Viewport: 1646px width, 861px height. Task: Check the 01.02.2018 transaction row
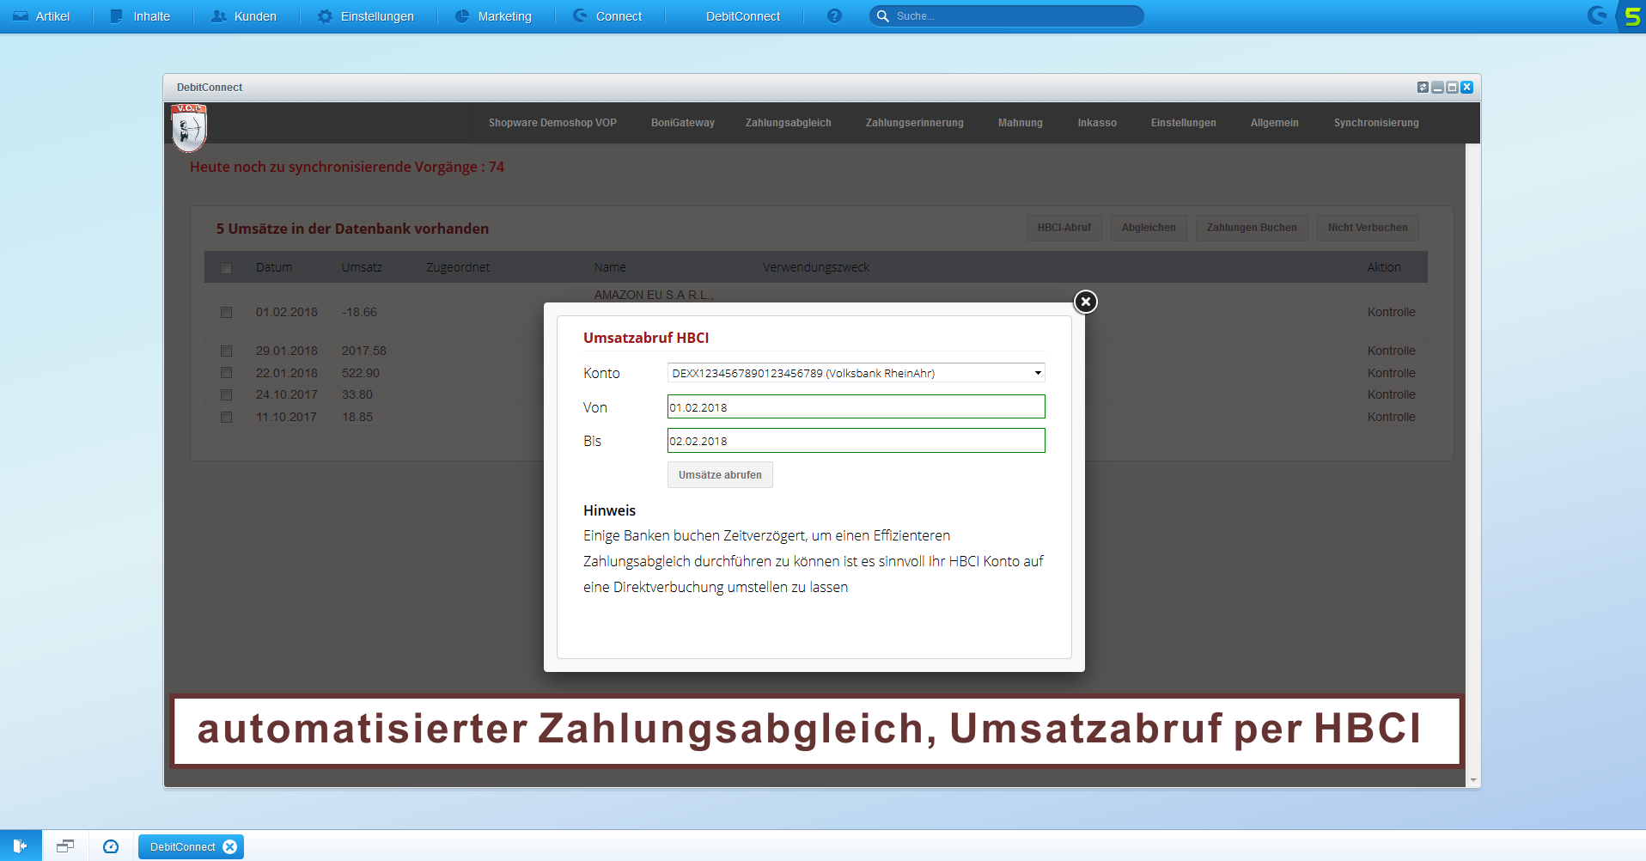(x=226, y=312)
